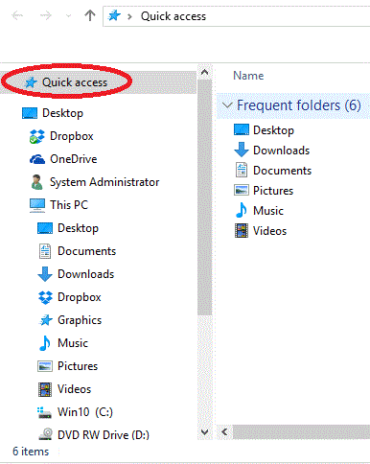370x464 pixels.
Task: Open Desktop under This PC
Action: [x=78, y=228]
